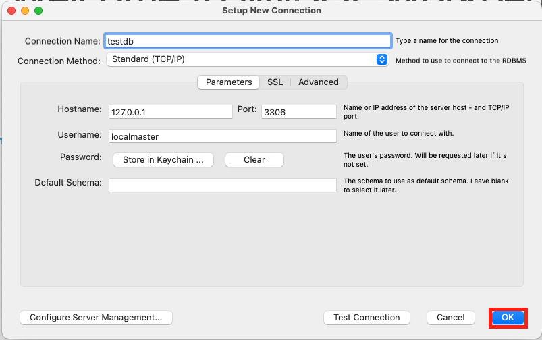The width and height of the screenshot is (542, 340).
Task: Click the 'The schema to use as default schema' text
Action: click(426, 186)
